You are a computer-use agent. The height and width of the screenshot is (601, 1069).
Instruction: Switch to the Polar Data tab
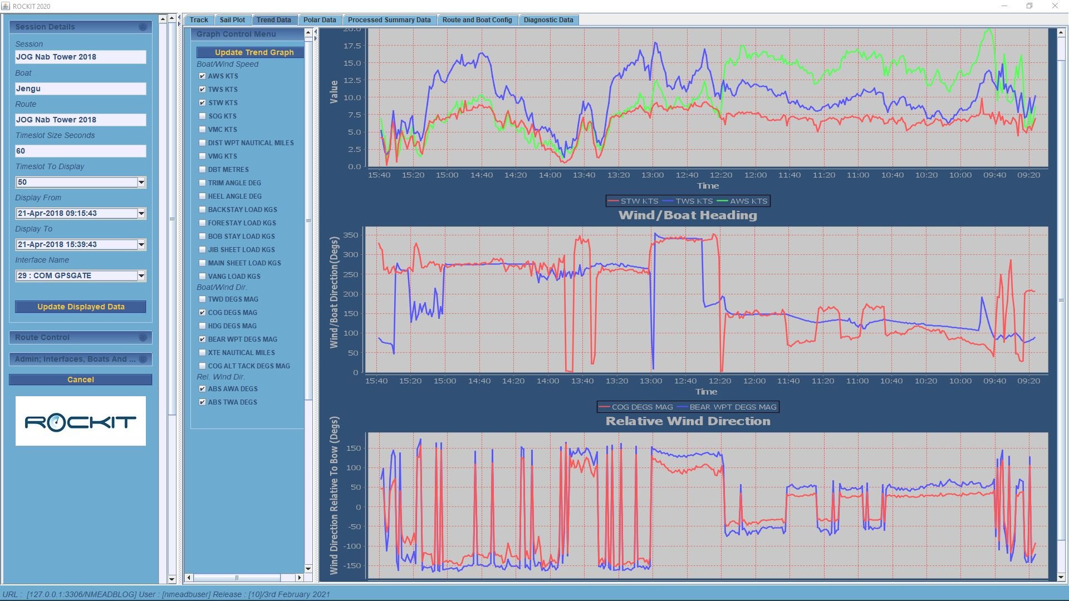[319, 20]
